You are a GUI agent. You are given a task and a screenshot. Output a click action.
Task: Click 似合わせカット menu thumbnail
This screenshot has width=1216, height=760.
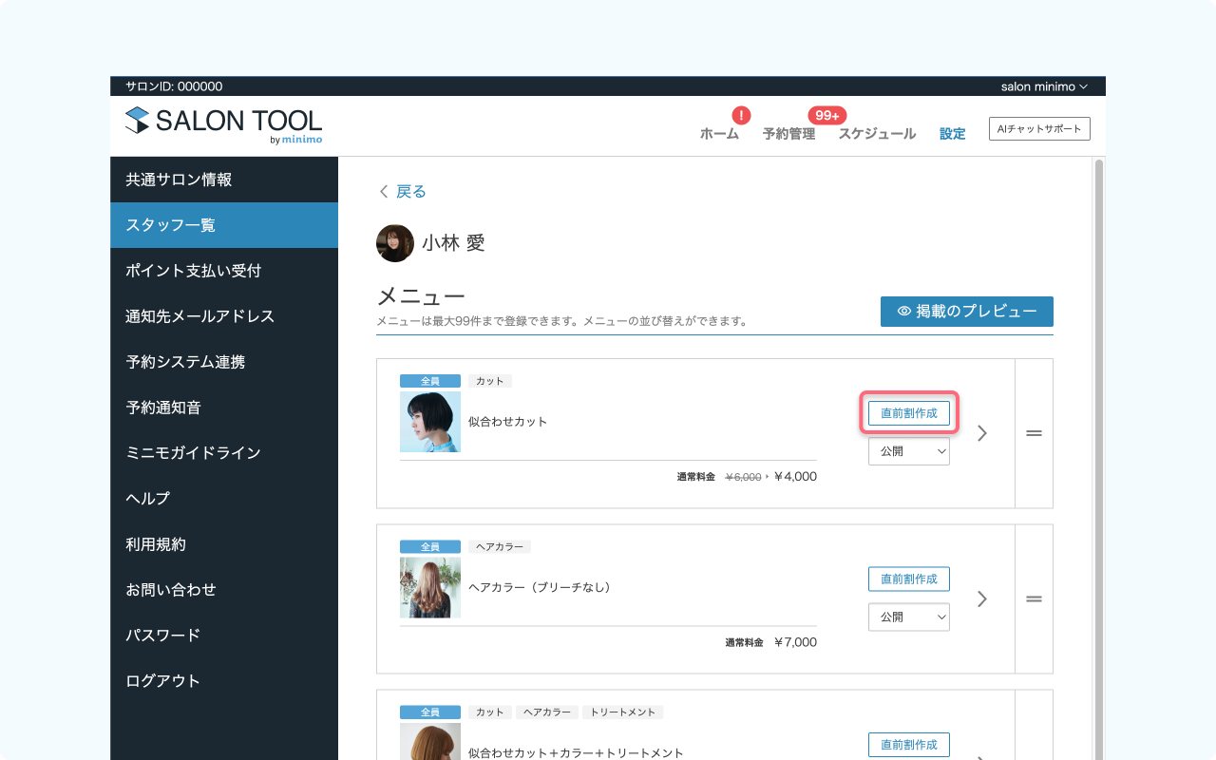tap(430, 422)
